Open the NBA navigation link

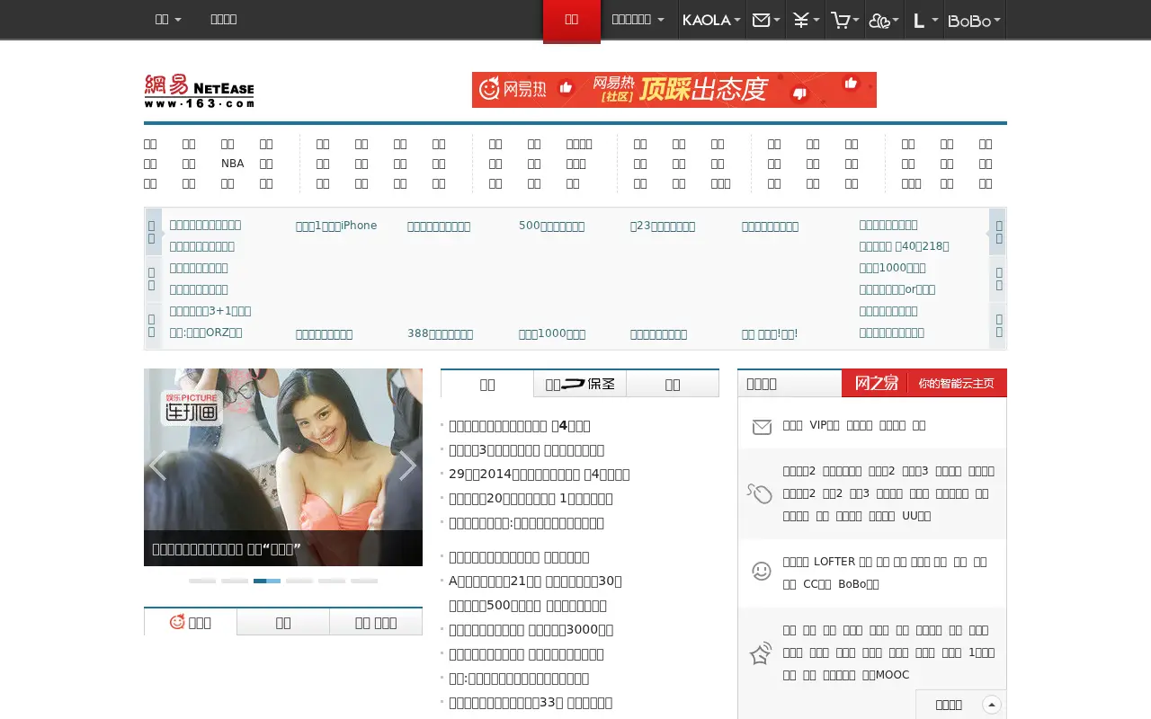[x=232, y=164]
